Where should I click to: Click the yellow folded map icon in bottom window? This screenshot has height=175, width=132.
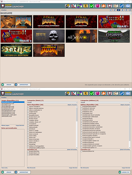(x=86, y=93)
